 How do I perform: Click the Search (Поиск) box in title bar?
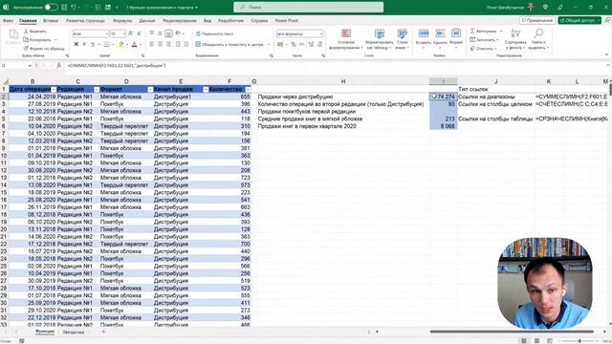pos(308,7)
